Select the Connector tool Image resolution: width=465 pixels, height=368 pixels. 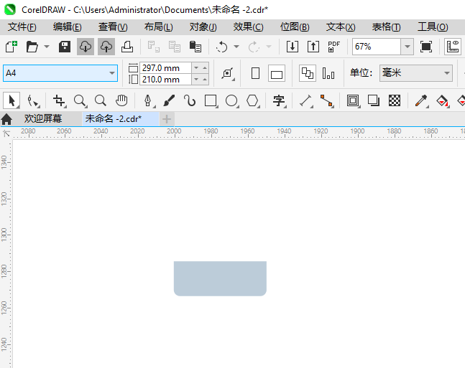(327, 100)
